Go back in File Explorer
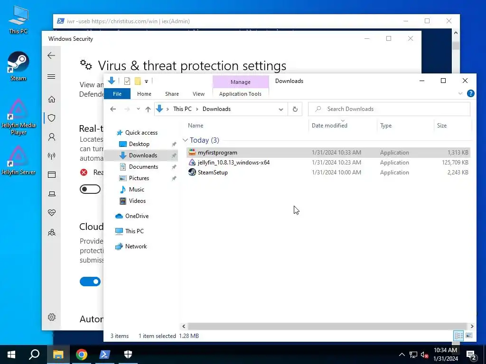The image size is (486, 364). tap(113, 109)
